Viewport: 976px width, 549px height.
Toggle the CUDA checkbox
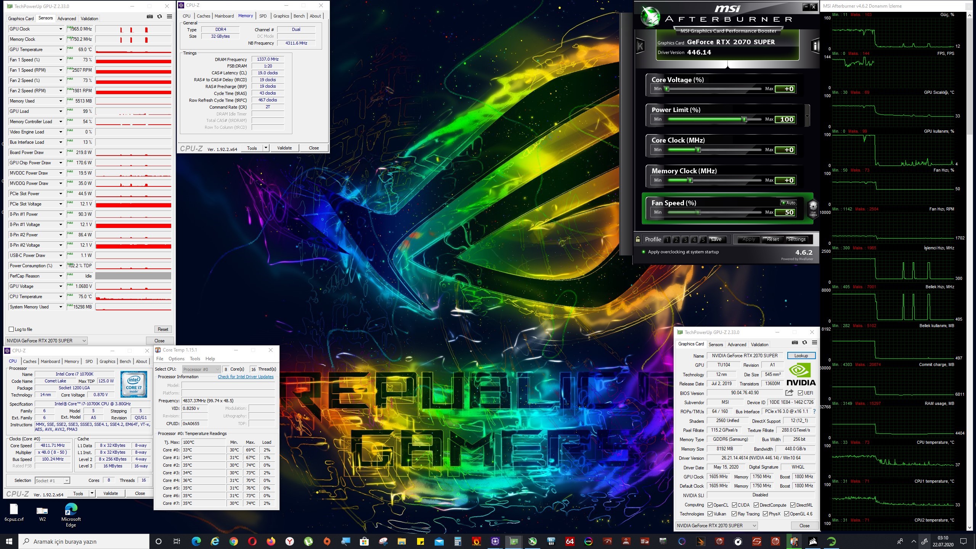click(x=734, y=505)
